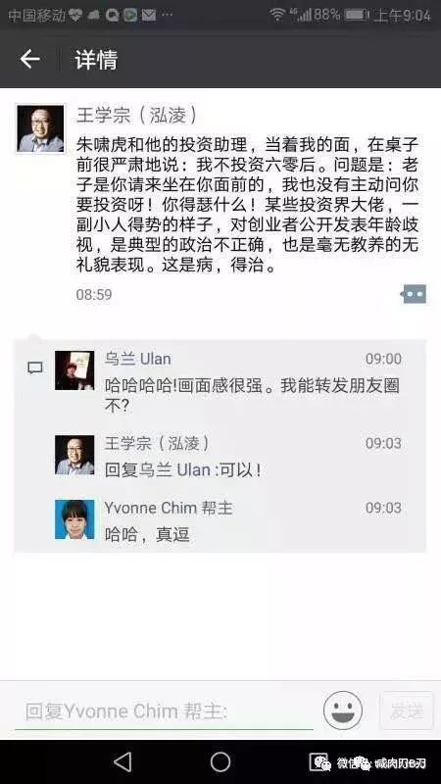Viewport: 441px width, 784px height.
Task: Open 王学宗（泓淩）name link on post
Action: (x=136, y=115)
